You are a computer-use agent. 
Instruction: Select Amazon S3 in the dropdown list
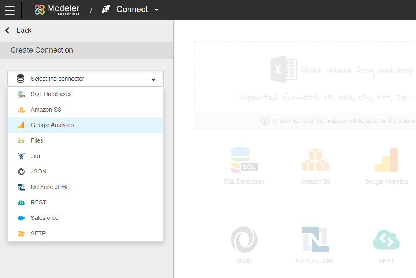tap(46, 110)
